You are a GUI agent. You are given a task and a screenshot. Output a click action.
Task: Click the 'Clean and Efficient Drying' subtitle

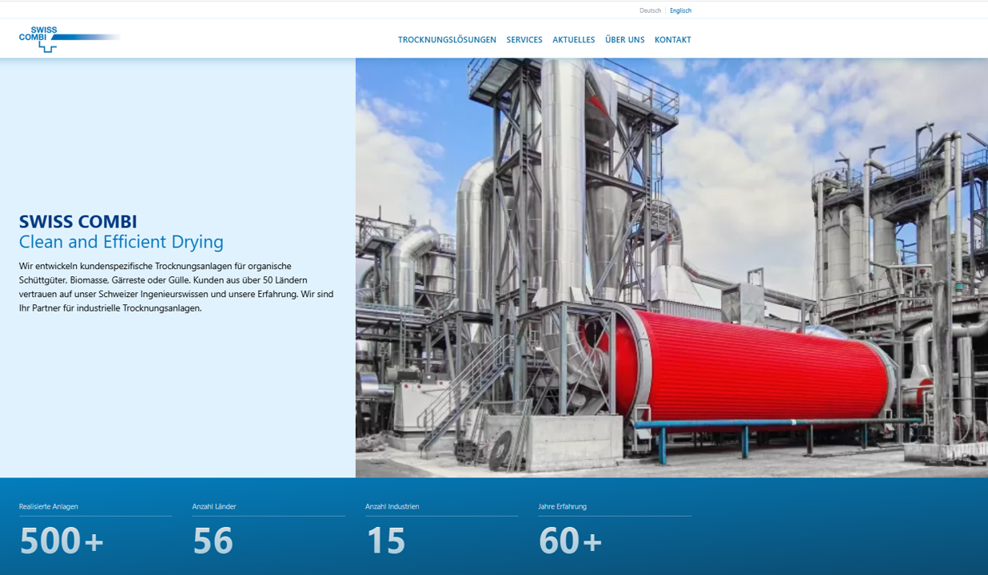click(122, 242)
